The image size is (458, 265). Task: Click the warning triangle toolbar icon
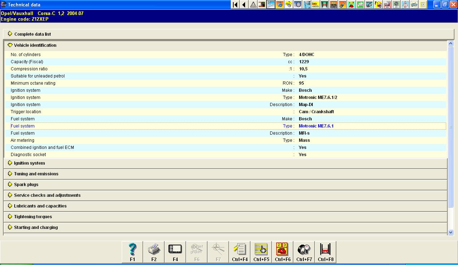click(x=253, y=5)
